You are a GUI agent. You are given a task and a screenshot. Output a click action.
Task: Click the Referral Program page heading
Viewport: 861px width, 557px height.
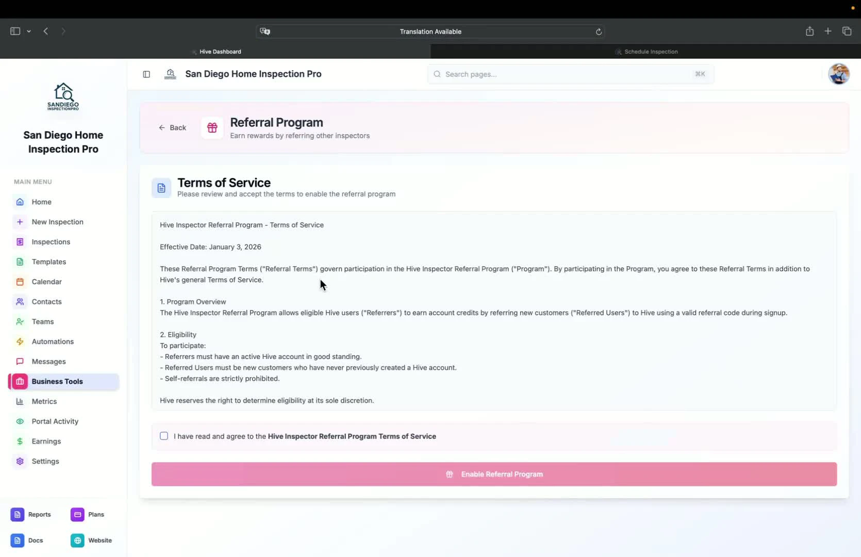point(276,122)
